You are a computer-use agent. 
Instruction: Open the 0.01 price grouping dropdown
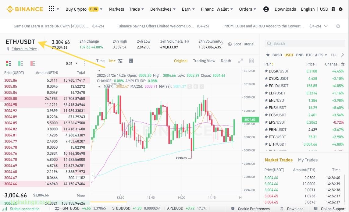pyautogui.click(x=72, y=63)
